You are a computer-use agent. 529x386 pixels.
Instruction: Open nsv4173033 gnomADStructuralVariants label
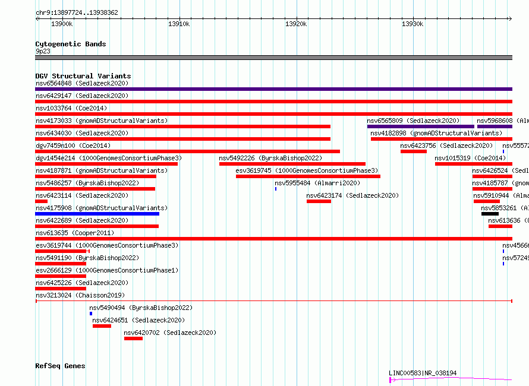(102, 121)
